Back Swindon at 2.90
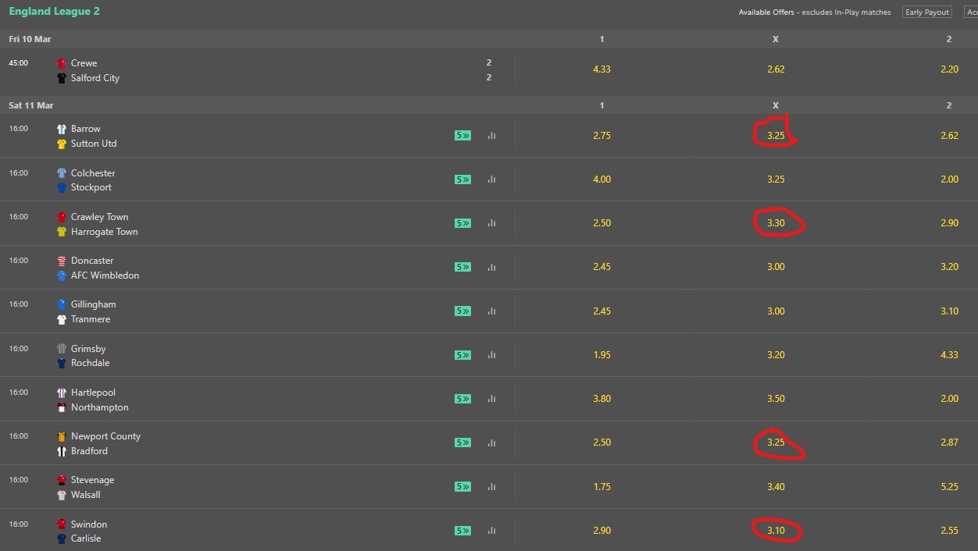Viewport: 978px width, 551px height. [x=601, y=531]
